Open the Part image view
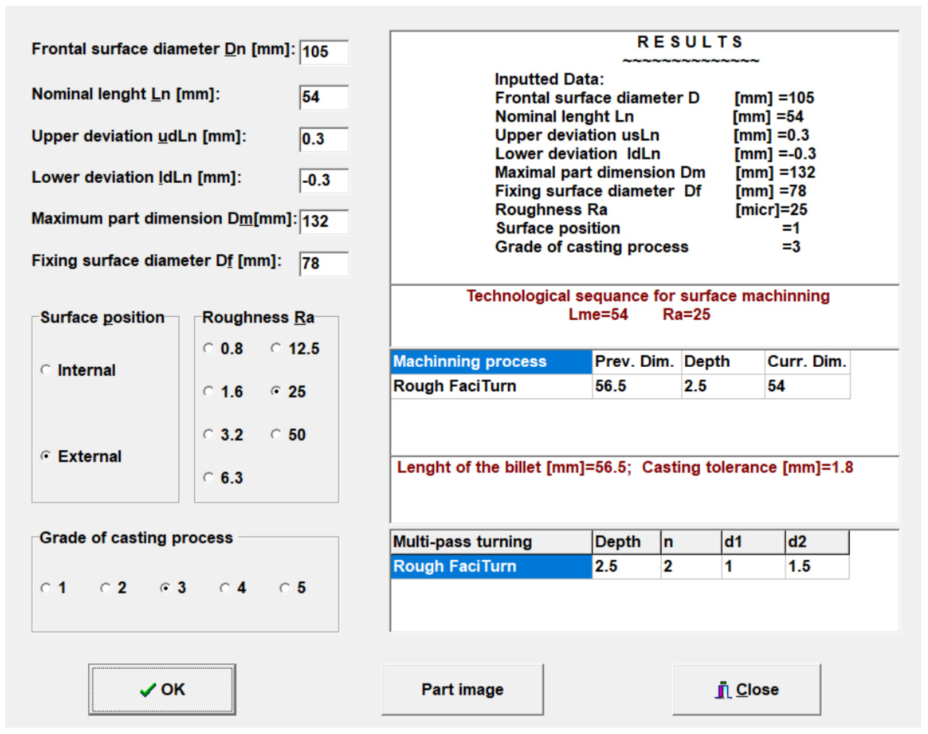 coord(462,689)
